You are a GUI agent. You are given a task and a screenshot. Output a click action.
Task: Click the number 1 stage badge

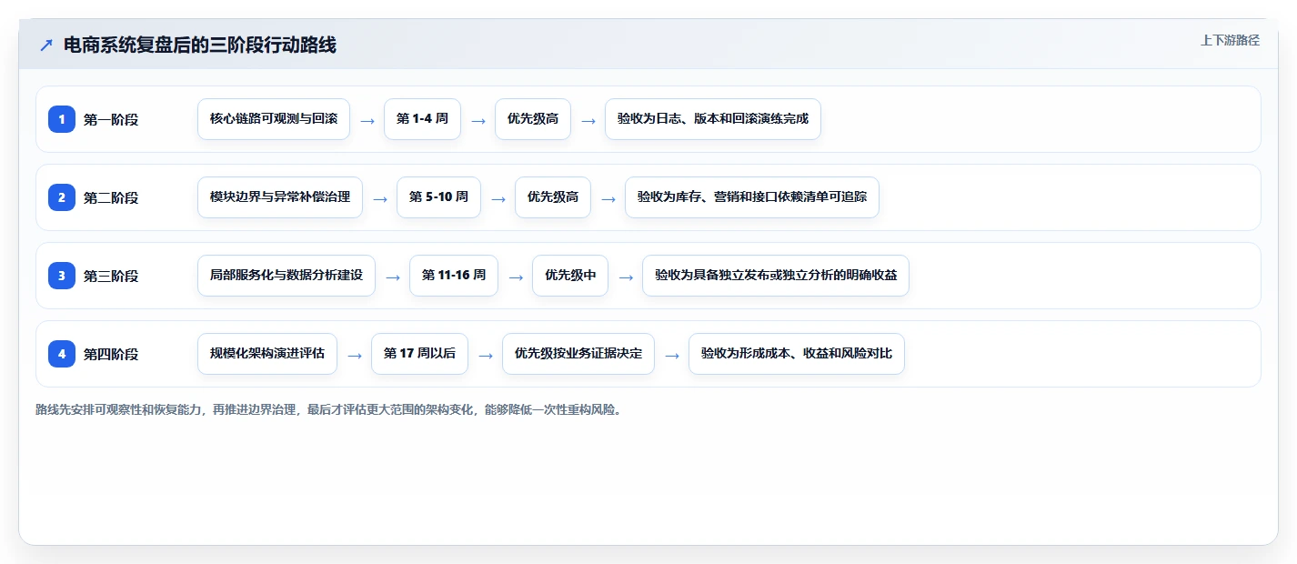click(62, 119)
